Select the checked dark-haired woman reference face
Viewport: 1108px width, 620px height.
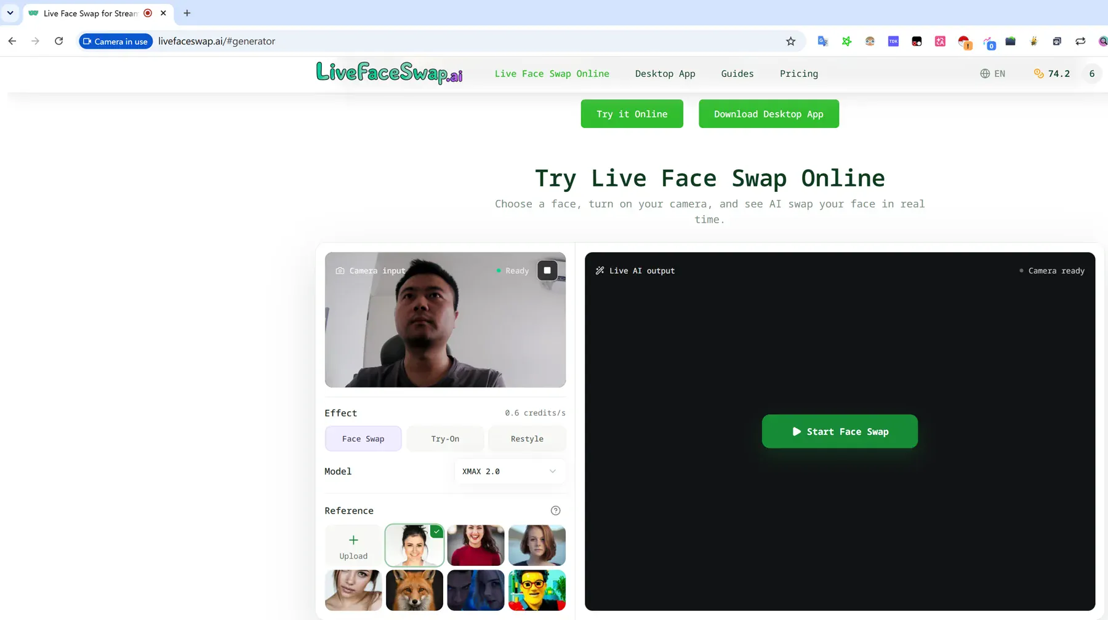pyautogui.click(x=414, y=546)
